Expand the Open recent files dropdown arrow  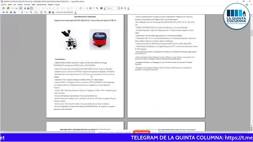click(x=11, y=8)
